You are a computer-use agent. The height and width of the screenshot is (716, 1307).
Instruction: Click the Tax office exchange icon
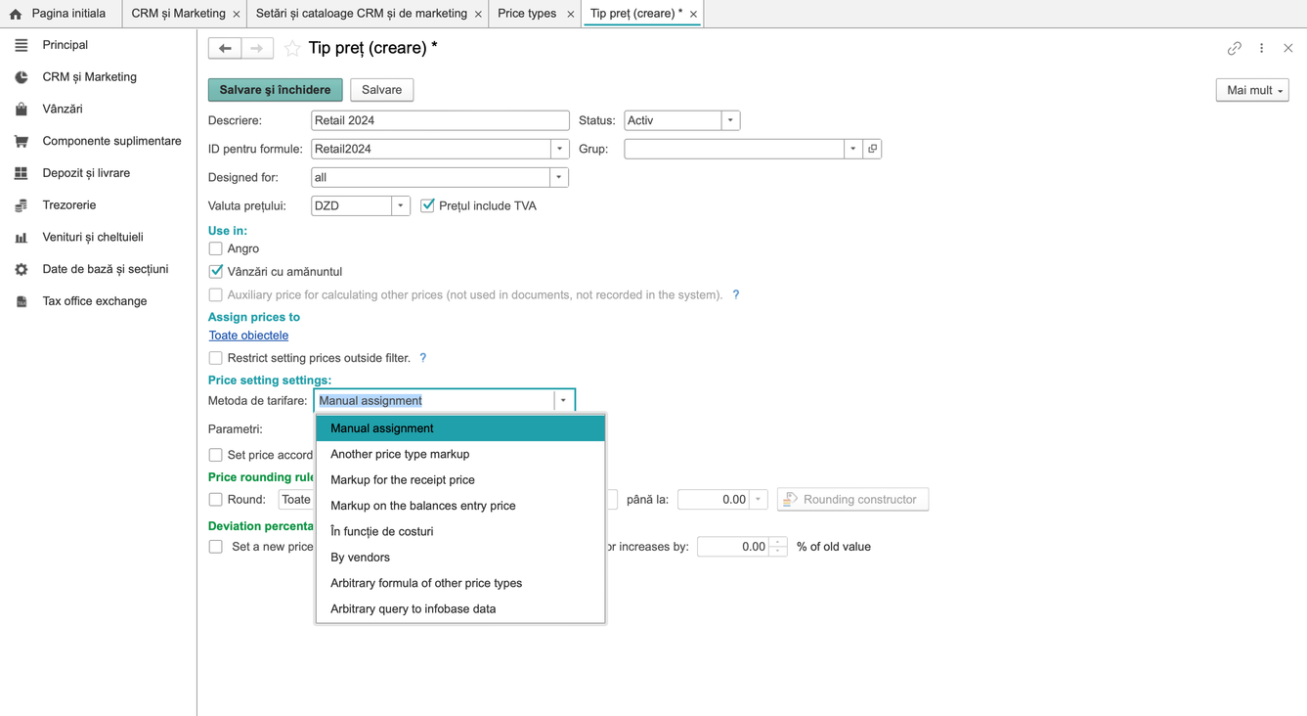(22, 301)
